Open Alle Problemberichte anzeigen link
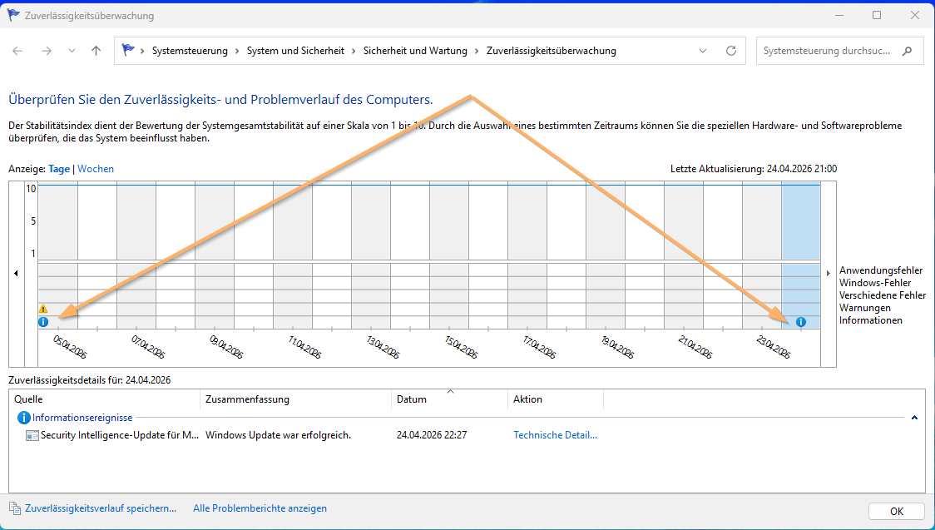 pyautogui.click(x=260, y=508)
